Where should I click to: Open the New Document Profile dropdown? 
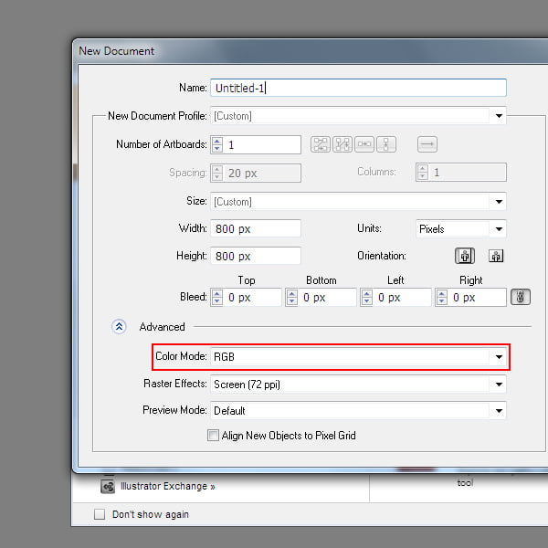click(x=358, y=116)
